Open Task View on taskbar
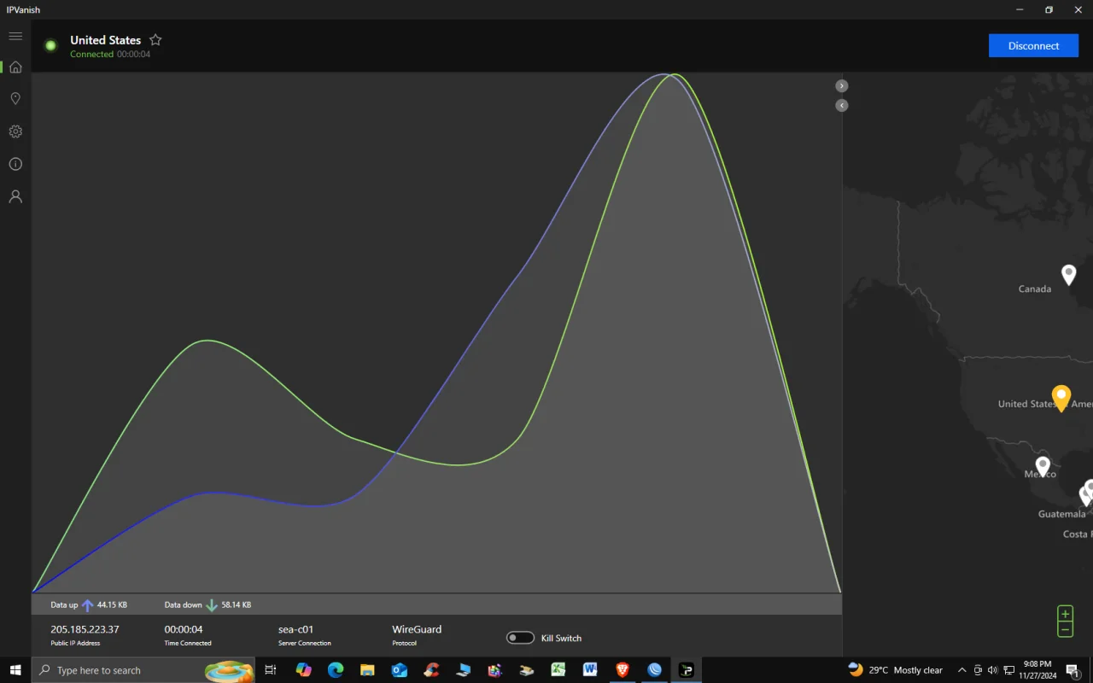This screenshot has height=683, width=1093. pyautogui.click(x=271, y=670)
